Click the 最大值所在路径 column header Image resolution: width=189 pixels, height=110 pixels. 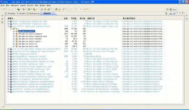pyautogui.click(x=129, y=18)
